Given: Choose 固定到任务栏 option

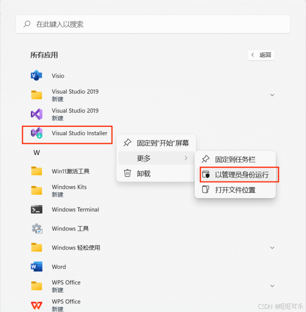Looking at the screenshot, I should point(235,159).
